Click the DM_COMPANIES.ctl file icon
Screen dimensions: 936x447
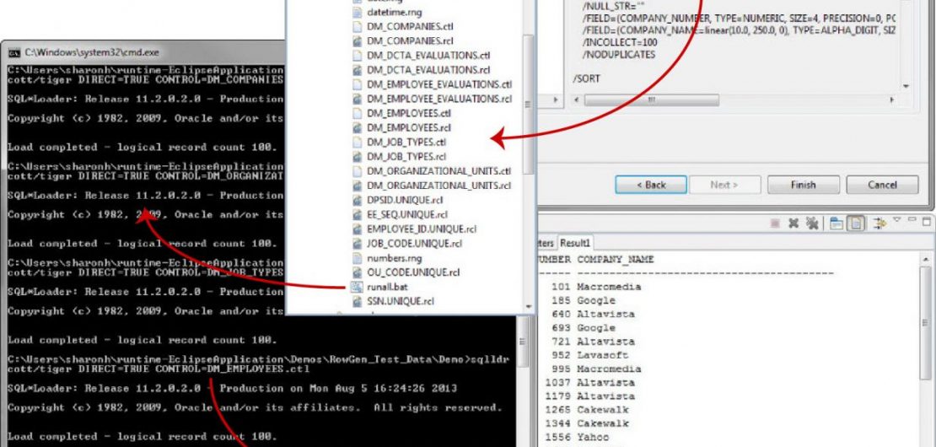(357, 26)
